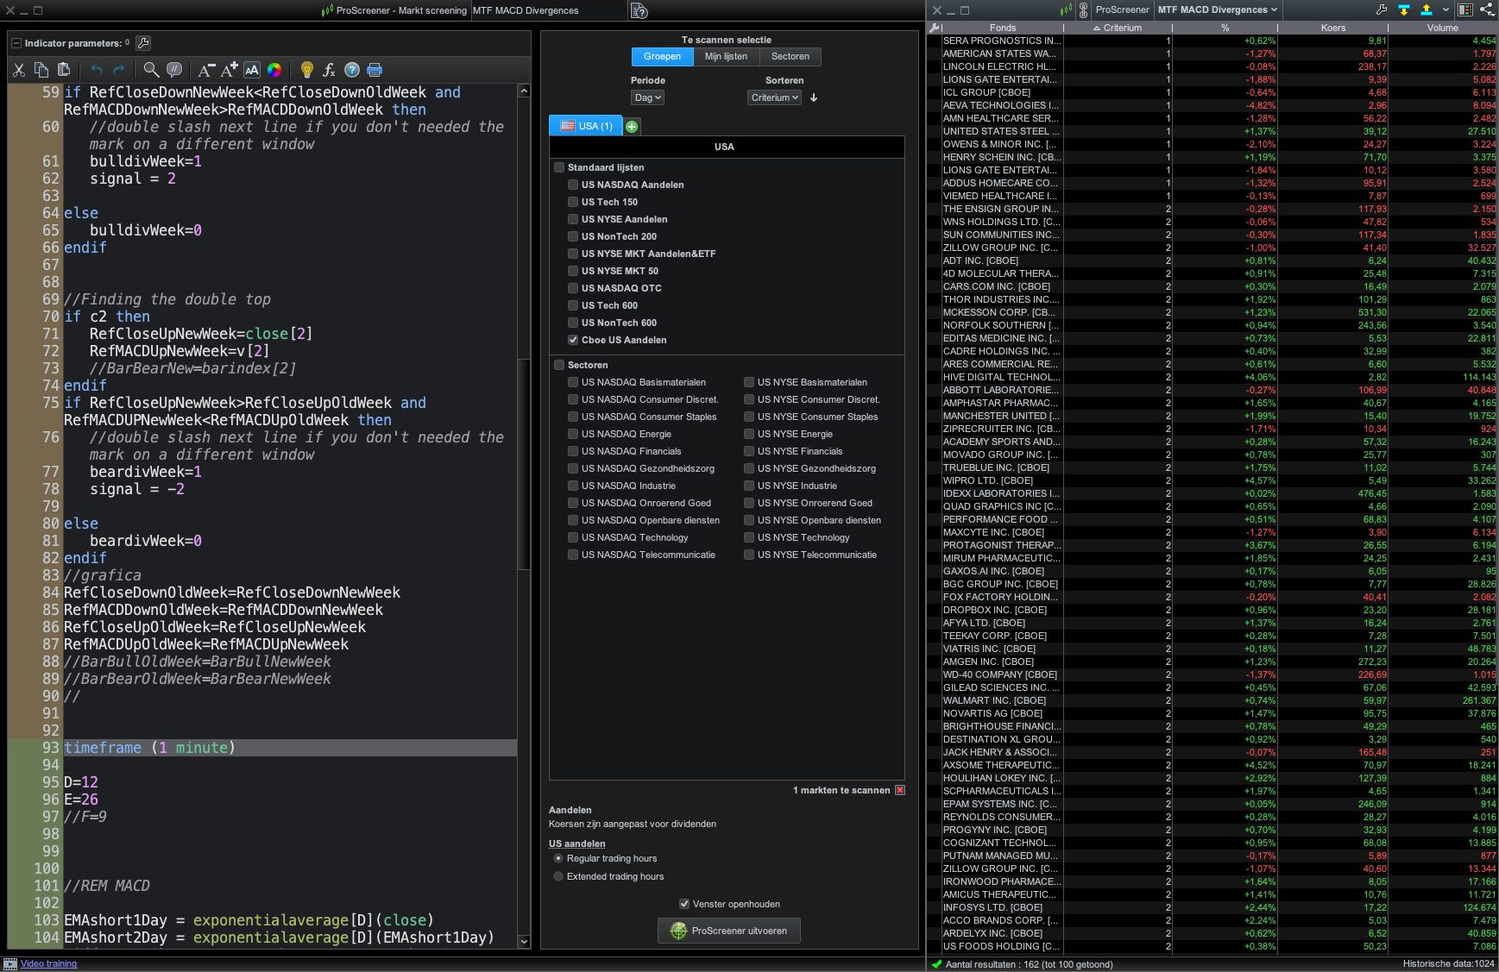Open MTF MACD Divergences screener dropdown
The width and height of the screenshot is (1499, 972).
(x=1217, y=9)
